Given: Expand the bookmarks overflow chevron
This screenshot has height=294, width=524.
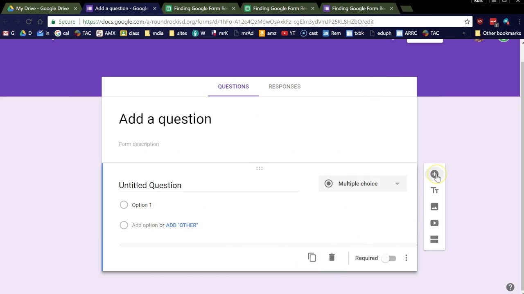Looking at the screenshot, I should point(464,33).
